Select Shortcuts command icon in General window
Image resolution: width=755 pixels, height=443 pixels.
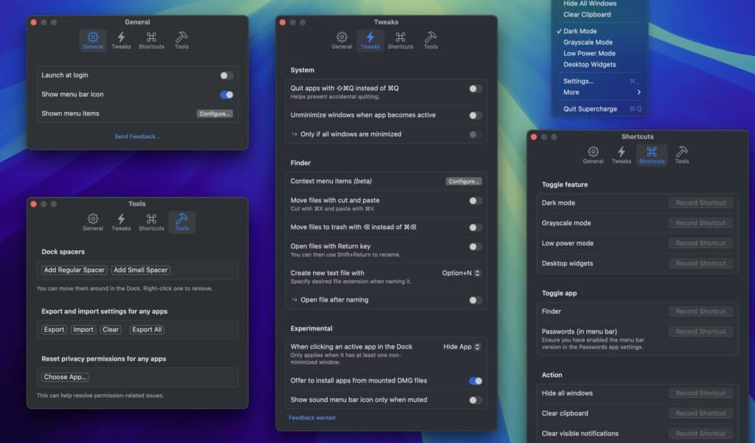pyautogui.click(x=151, y=40)
